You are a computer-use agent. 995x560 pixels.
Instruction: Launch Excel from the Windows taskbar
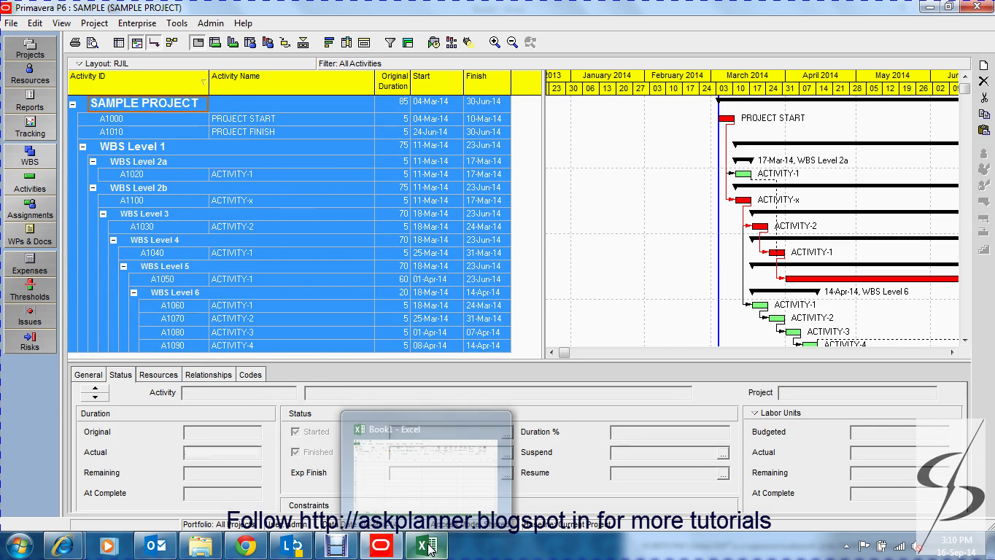click(x=427, y=545)
